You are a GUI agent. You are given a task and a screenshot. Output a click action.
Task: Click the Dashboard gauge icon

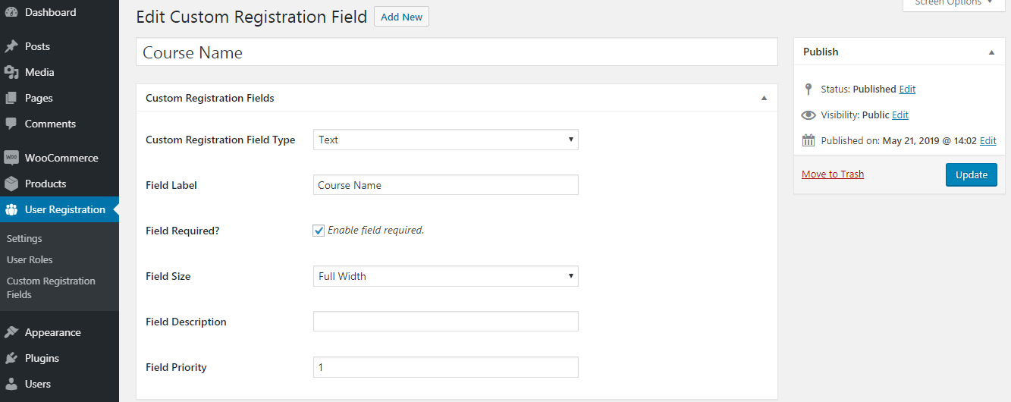pos(11,12)
